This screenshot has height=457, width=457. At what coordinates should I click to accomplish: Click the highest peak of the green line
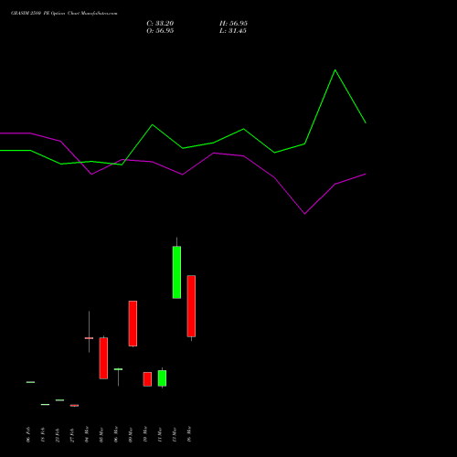(335, 70)
